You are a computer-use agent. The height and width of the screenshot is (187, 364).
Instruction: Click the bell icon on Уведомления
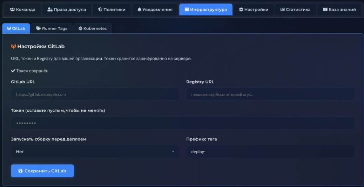click(139, 10)
